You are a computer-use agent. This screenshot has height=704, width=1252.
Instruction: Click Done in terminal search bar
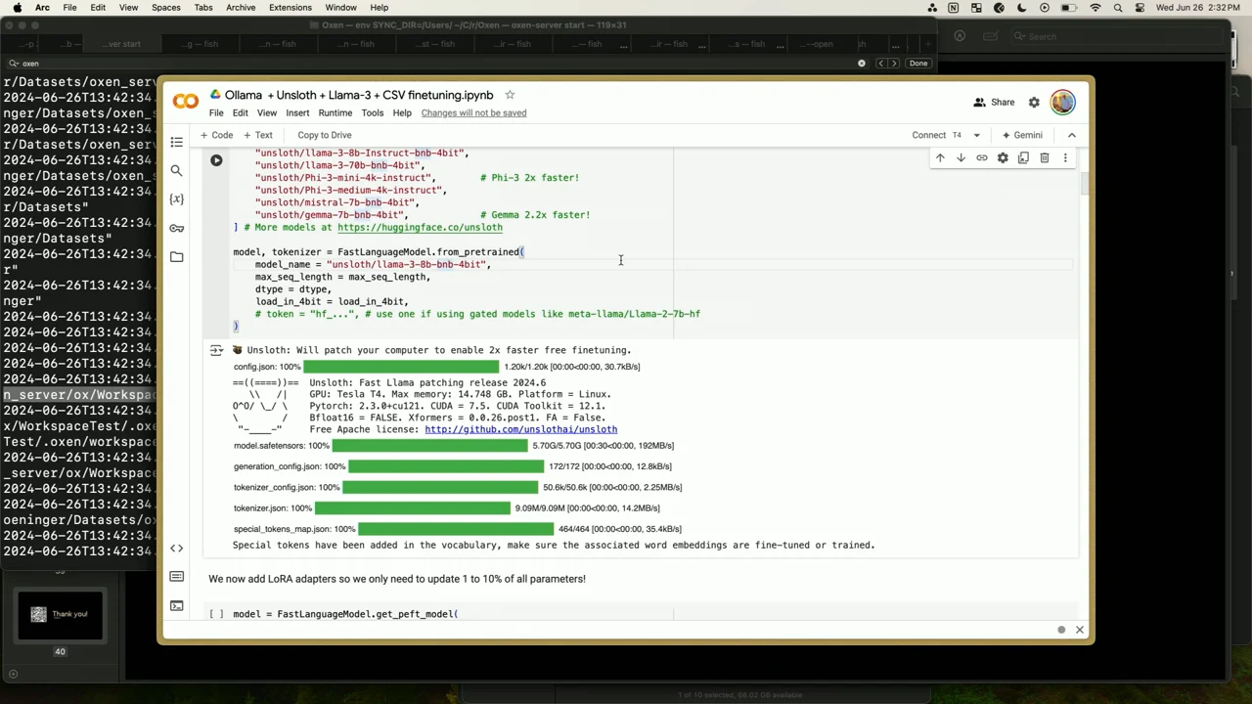click(x=917, y=64)
